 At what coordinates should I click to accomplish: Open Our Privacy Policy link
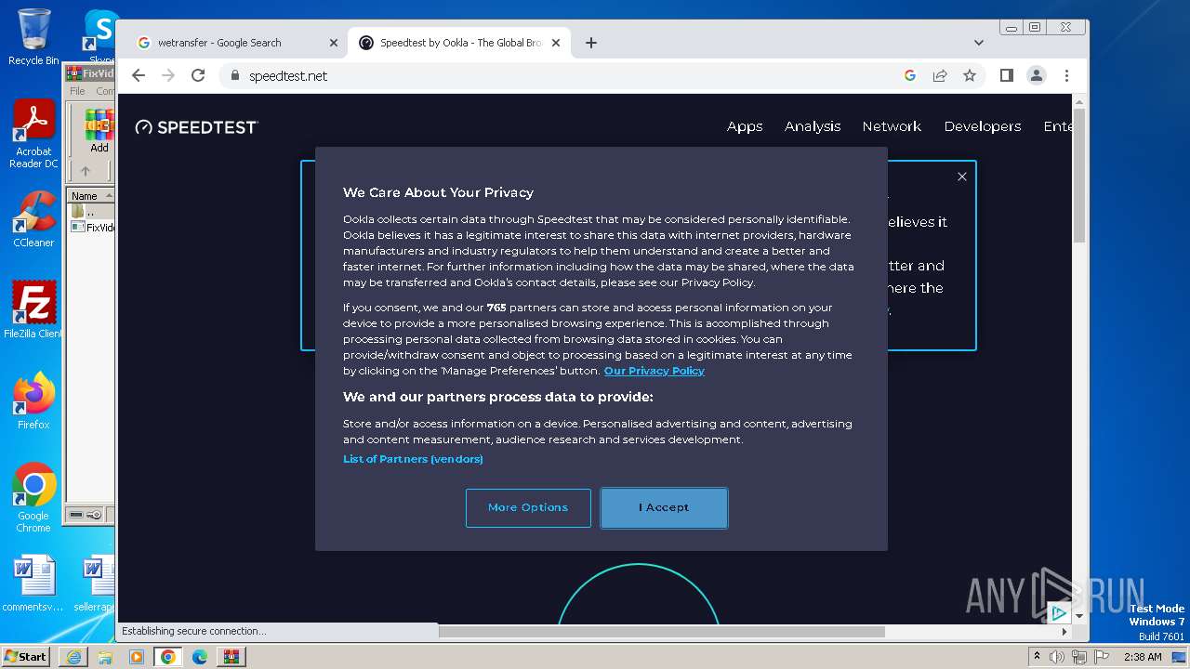pyautogui.click(x=654, y=371)
